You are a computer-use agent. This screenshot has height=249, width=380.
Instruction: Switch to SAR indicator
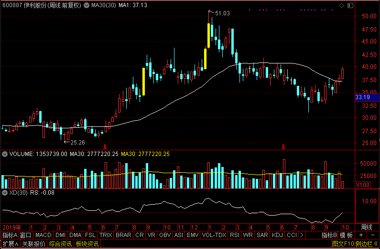(x=262, y=235)
